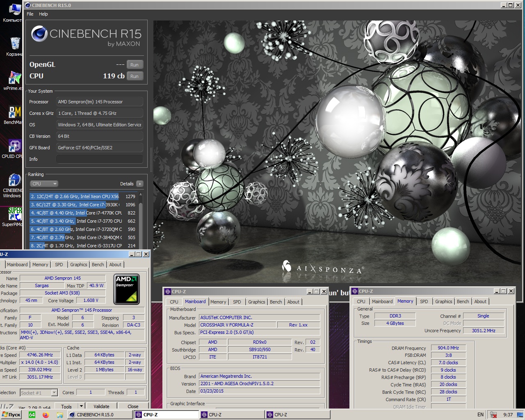This screenshot has height=420, width=525.
Task: Select ranking row Core i7-3720QM 590
Action: click(83, 229)
